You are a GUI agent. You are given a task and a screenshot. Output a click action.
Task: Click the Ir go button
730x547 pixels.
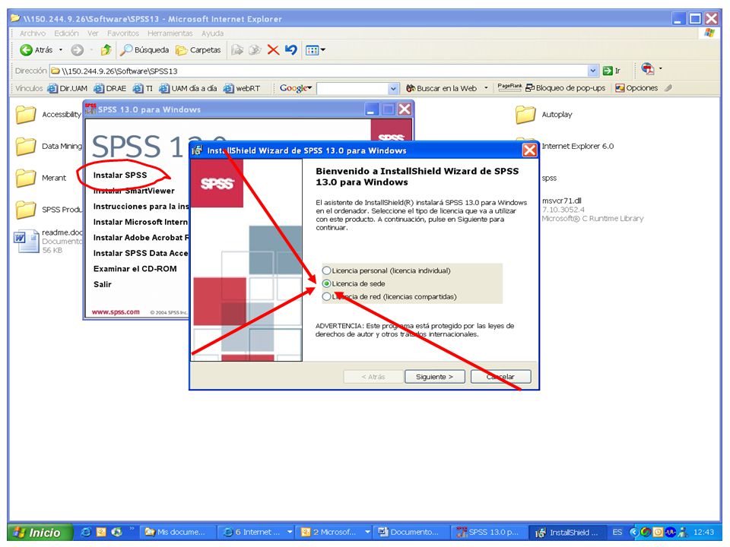[611, 71]
